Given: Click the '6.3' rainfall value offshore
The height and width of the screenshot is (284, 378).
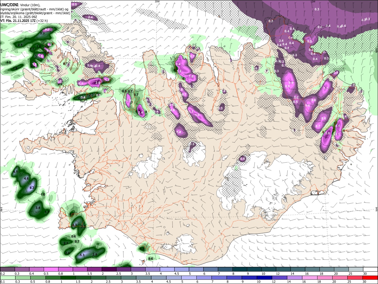Looking at the screenshot, I should [x=32, y=188].
